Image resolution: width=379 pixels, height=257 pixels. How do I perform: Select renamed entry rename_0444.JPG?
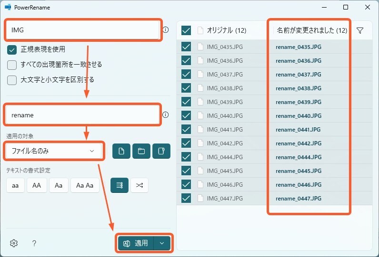pyautogui.click(x=299, y=157)
